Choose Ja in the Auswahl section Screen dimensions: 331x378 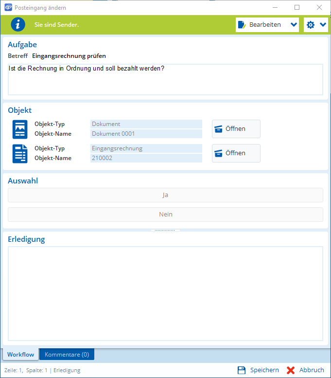point(165,195)
